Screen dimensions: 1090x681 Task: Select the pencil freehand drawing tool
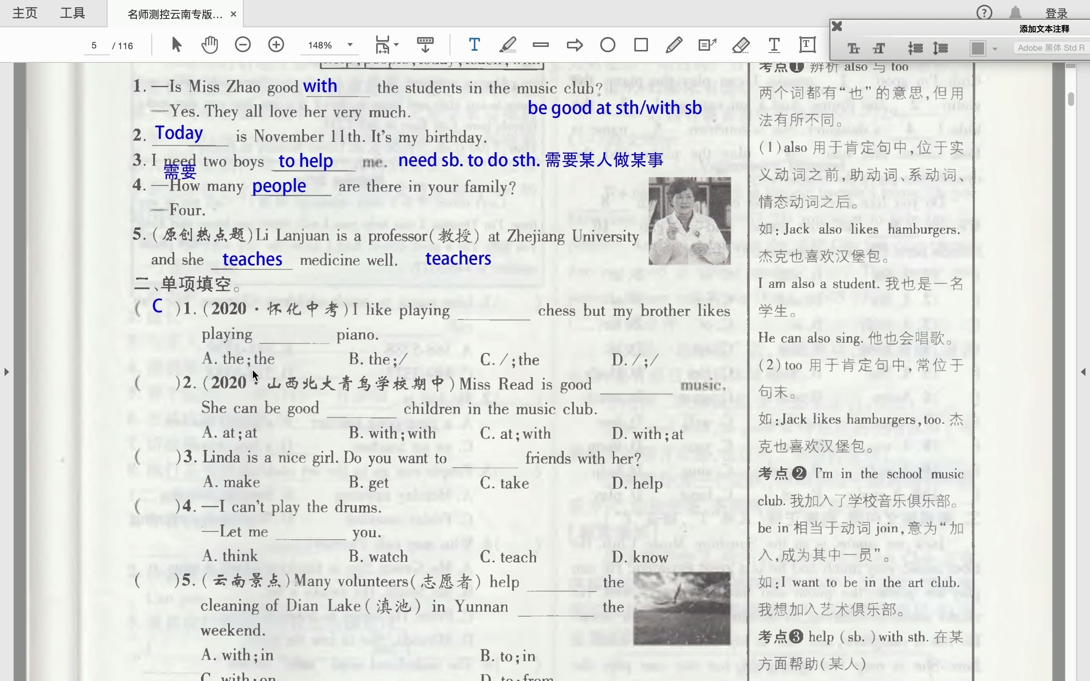click(x=674, y=45)
